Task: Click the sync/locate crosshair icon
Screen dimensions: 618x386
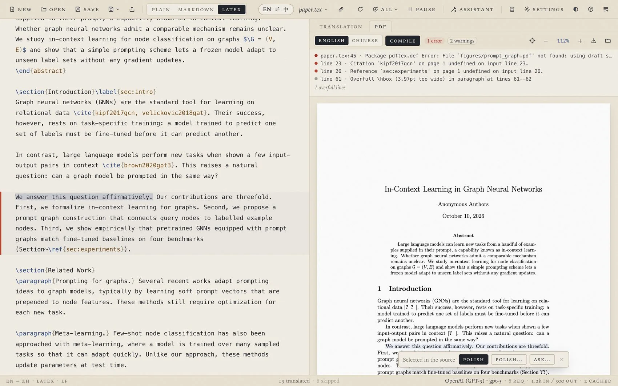Action: 532,41
